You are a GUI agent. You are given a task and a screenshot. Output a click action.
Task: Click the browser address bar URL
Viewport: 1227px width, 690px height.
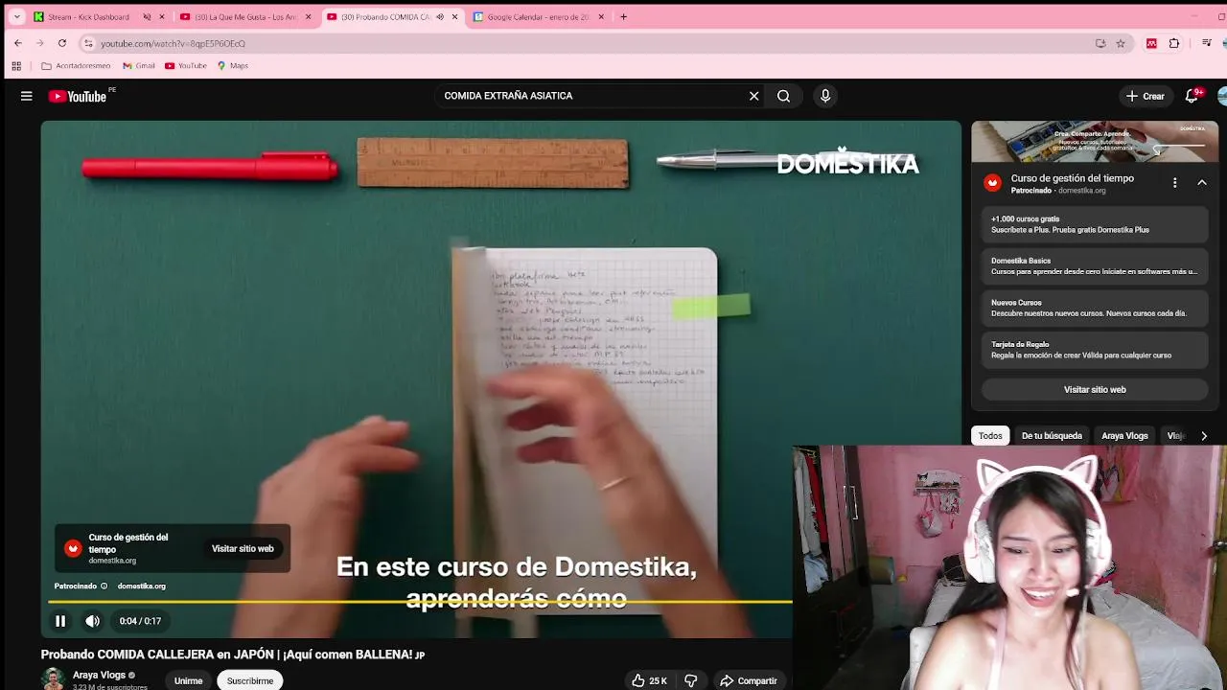click(x=173, y=43)
